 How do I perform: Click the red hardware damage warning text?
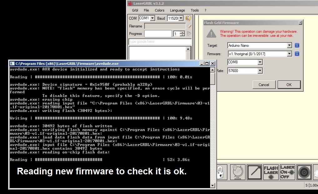tap(259, 34)
